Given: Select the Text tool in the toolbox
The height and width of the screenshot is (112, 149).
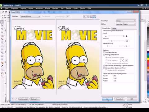Looking at the screenshot, I should 2,56.
